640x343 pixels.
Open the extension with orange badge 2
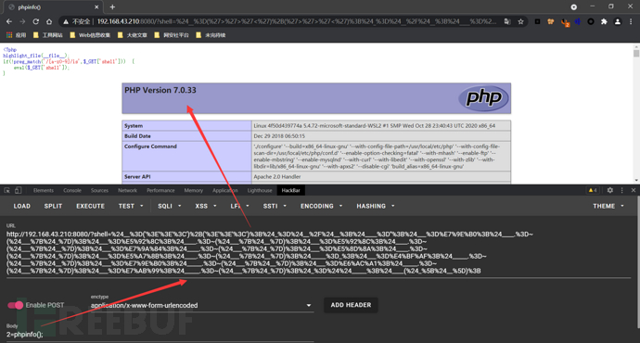tap(565, 22)
